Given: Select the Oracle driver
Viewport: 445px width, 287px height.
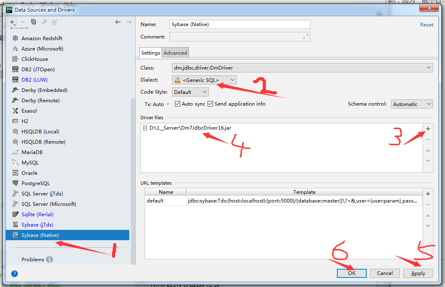Looking at the screenshot, I should (x=68, y=173).
